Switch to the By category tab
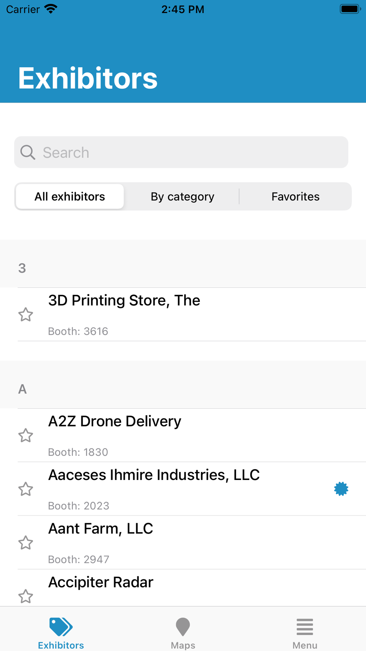 click(182, 197)
